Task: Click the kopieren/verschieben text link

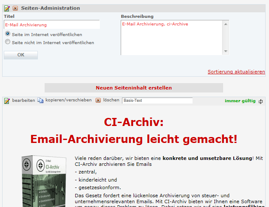Action: 68,100
